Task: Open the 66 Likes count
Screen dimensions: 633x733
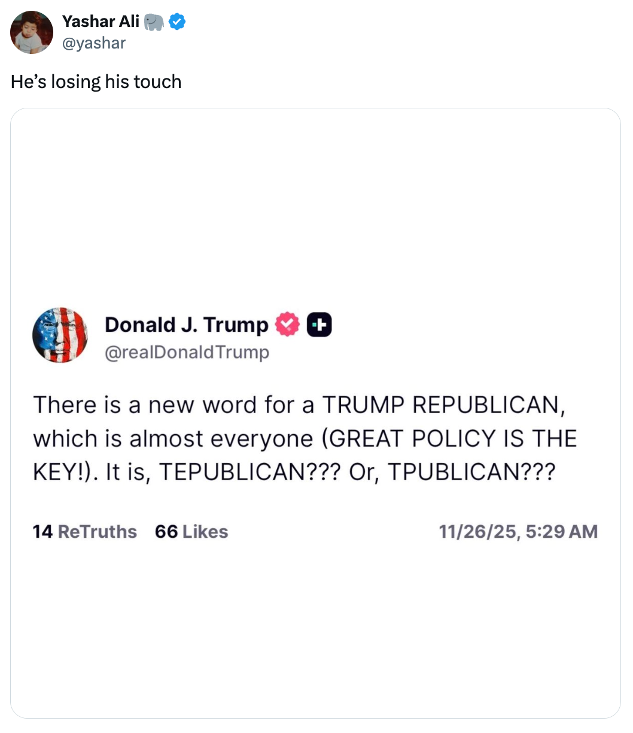Action: [191, 531]
